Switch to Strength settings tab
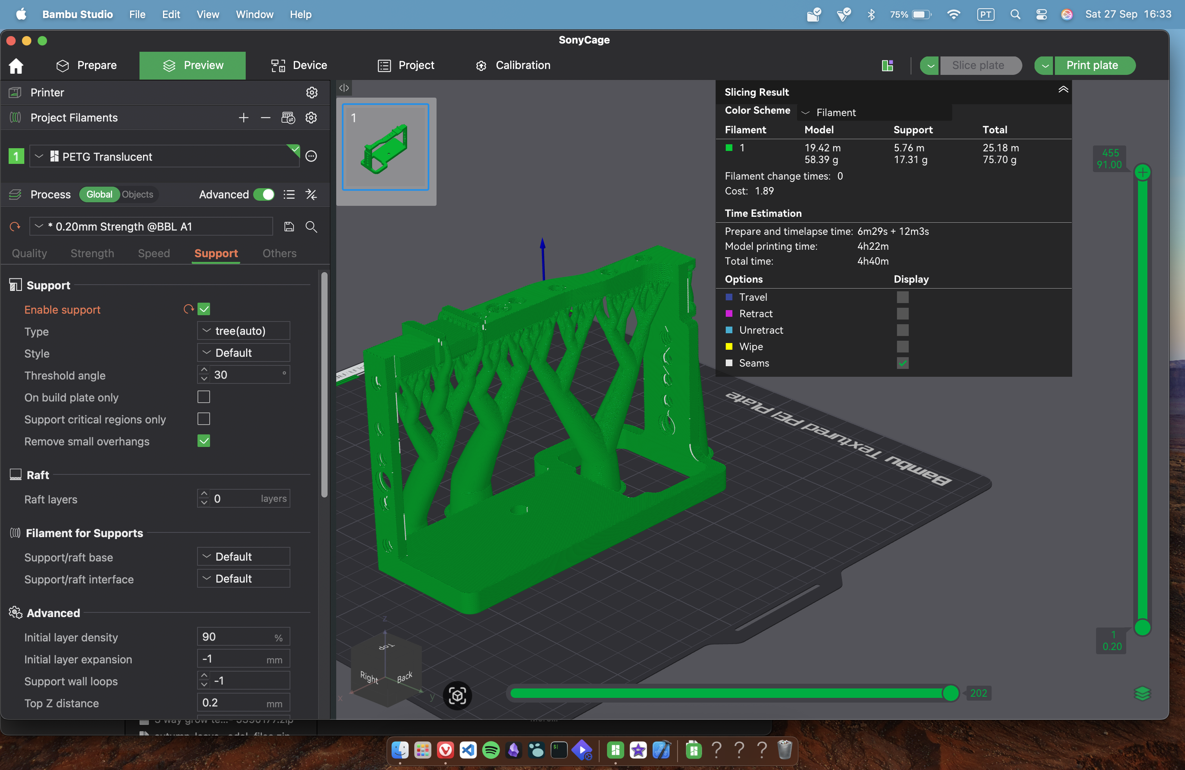The image size is (1185, 770). [92, 254]
